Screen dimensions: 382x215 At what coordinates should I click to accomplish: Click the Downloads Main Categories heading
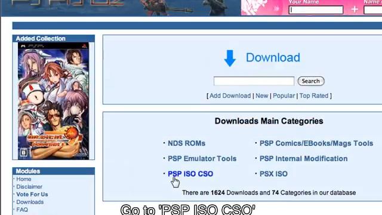269,121
